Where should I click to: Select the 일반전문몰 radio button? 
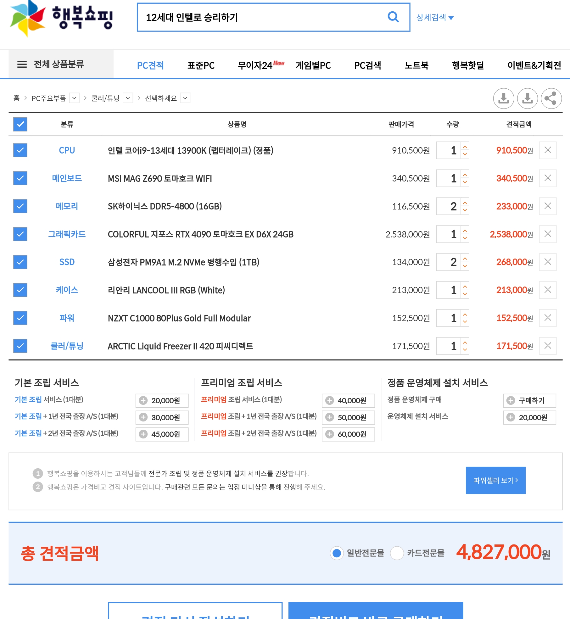click(x=337, y=553)
